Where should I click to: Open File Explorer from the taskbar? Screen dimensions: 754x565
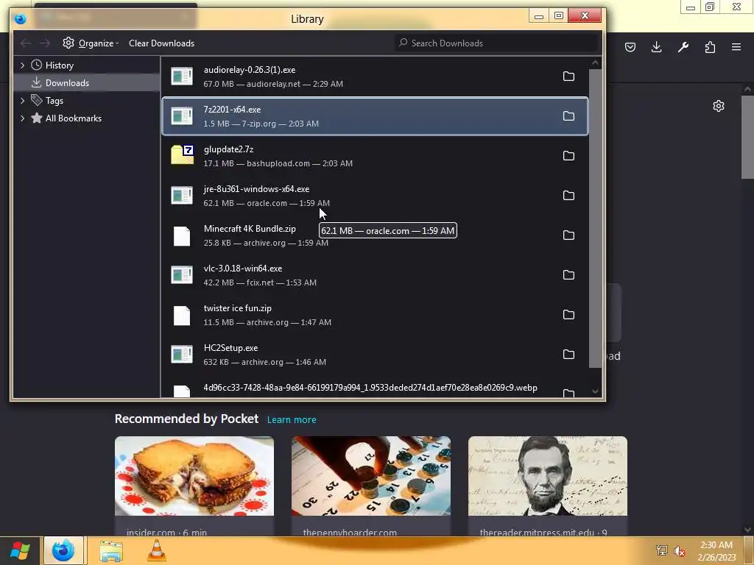[111, 550]
